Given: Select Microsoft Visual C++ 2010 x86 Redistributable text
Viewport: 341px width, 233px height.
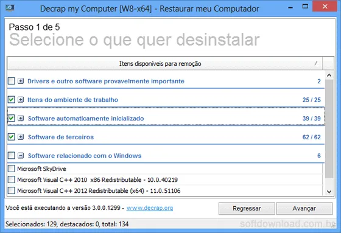Looking at the screenshot, I should click(97, 179).
